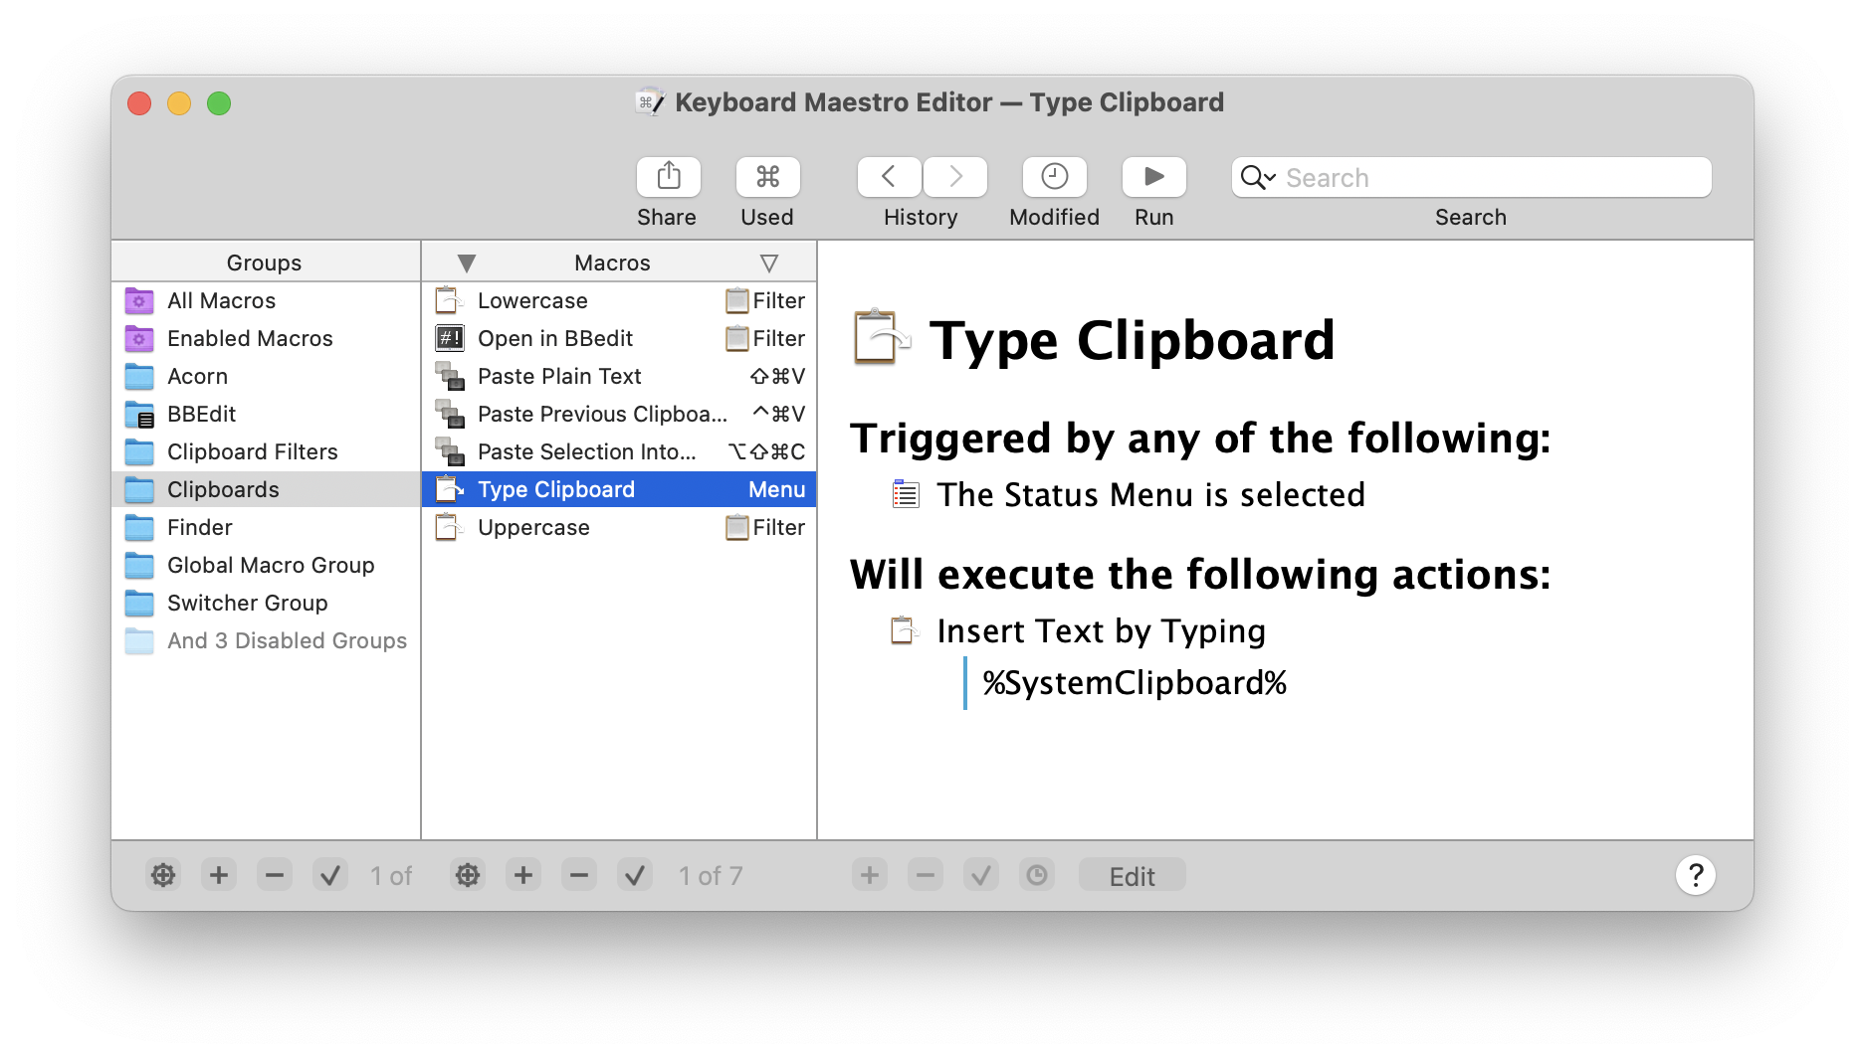Select the Clipboard Filters group
The image size is (1865, 1058).
point(253,451)
